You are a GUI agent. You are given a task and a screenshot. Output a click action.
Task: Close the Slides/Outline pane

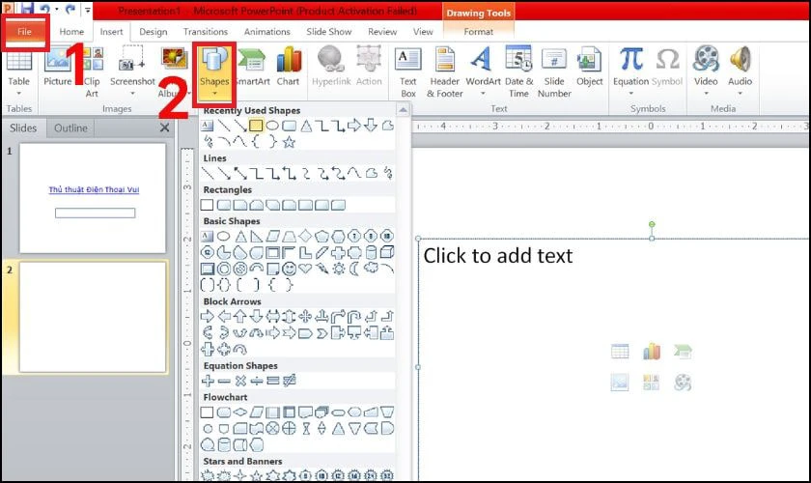164,128
